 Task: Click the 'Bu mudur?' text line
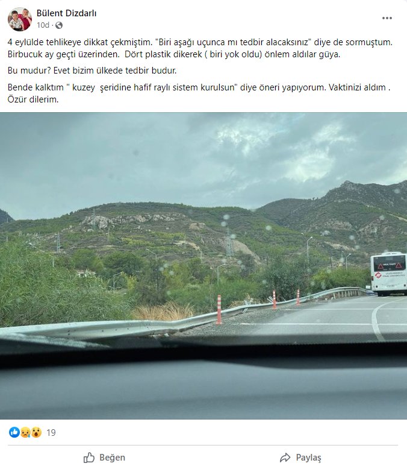tap(92, 71)
